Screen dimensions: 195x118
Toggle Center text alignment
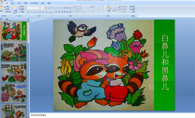point(59,12)
